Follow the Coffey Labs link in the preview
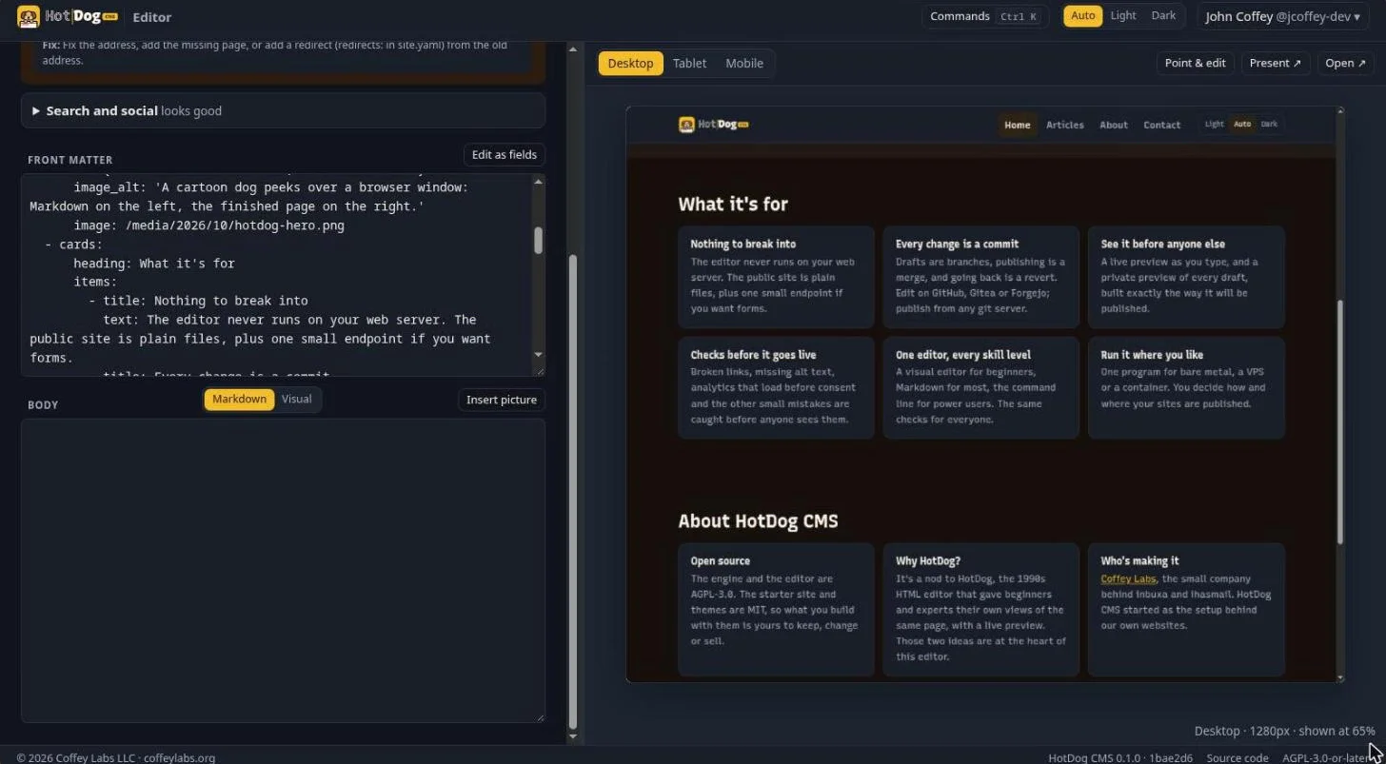The image size is (1386, 764). pos(1128,578)
